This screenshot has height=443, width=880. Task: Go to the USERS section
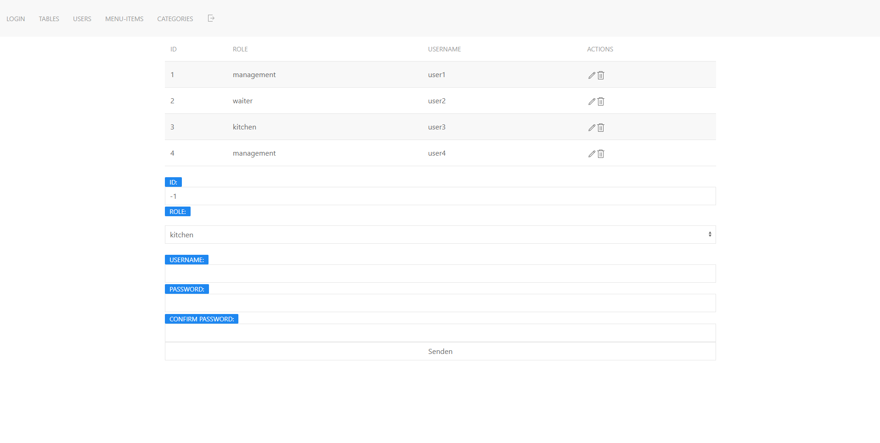82,19
